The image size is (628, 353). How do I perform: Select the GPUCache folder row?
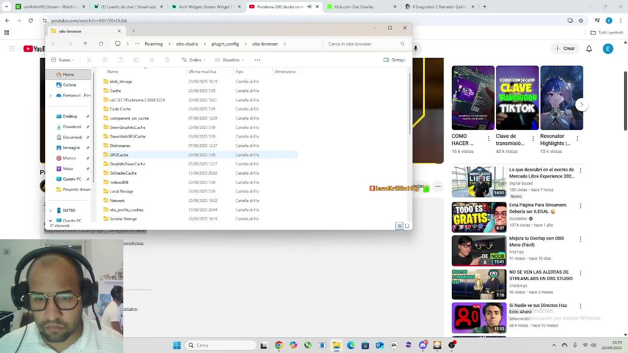pyautogui.click(x=200, y=155)
